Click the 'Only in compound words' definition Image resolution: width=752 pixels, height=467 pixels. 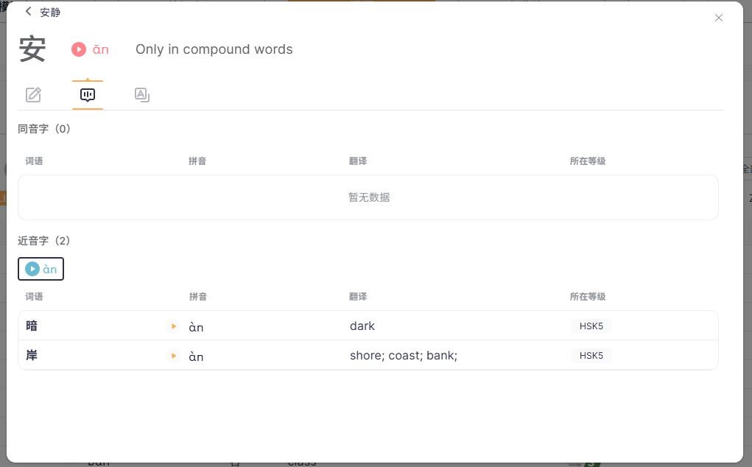214,49
